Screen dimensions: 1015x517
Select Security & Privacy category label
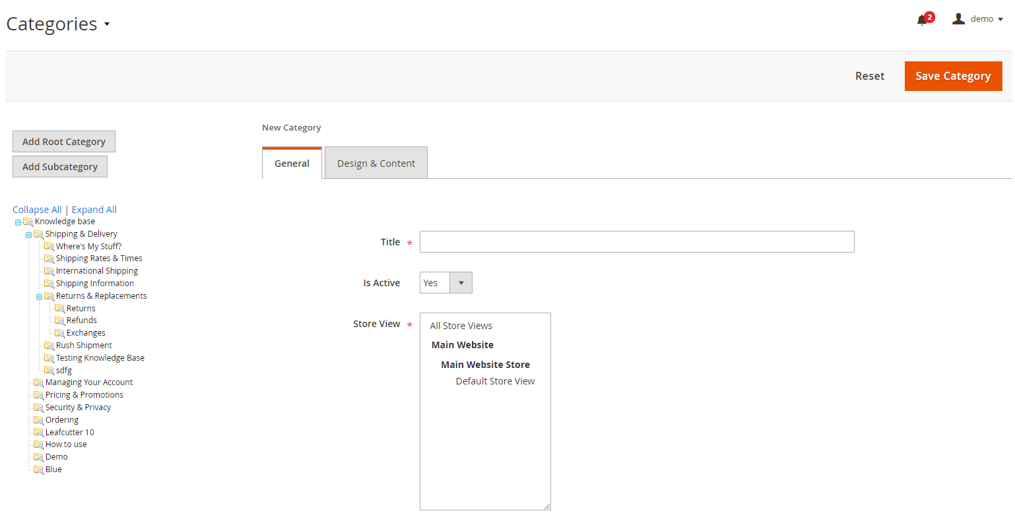point(78,408)
